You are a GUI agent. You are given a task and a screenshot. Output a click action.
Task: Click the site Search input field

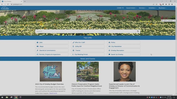85,31
